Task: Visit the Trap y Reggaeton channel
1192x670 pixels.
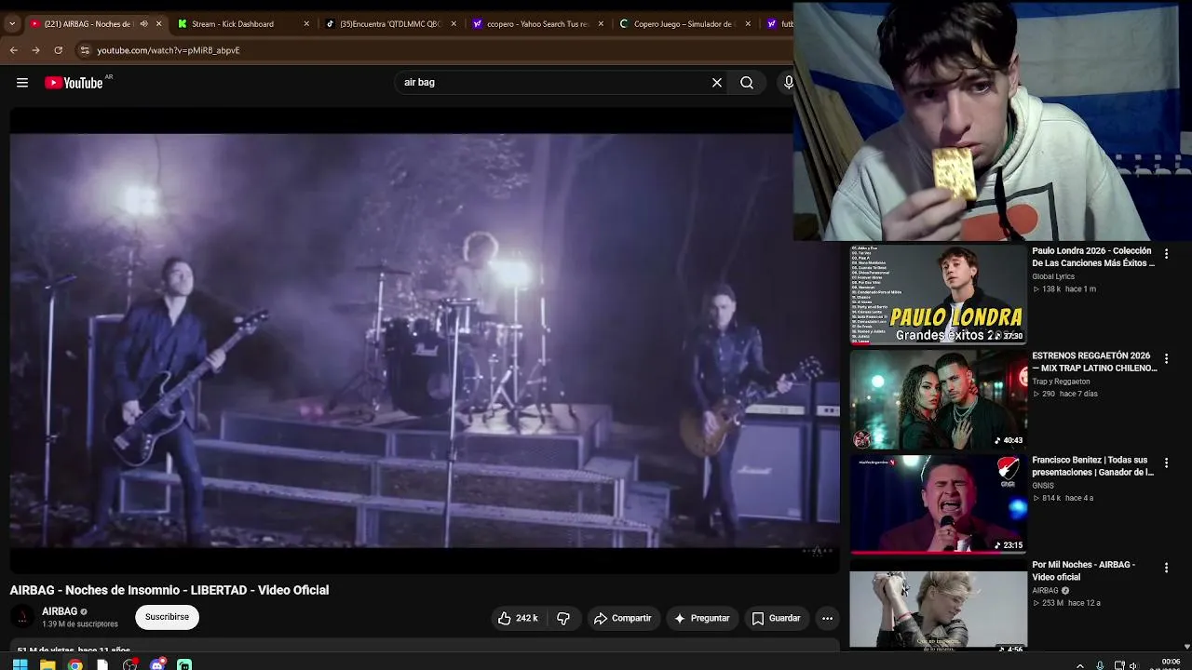Action: pyautogui.click(x=1061, y=382)
